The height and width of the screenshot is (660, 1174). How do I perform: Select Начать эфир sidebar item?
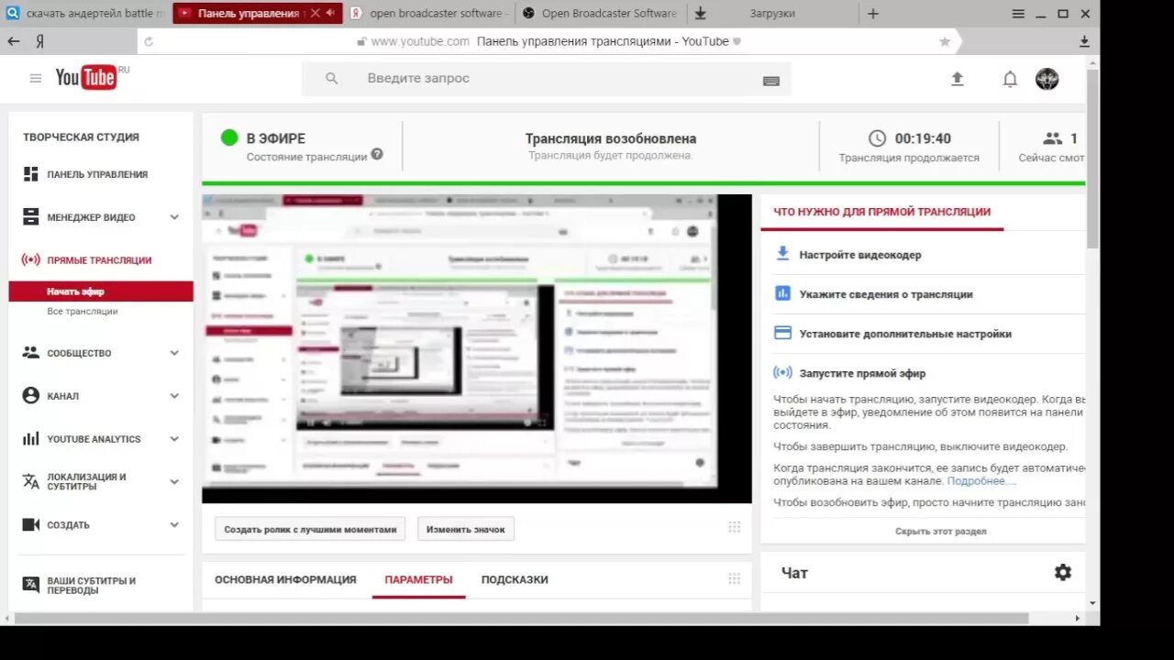101,291
